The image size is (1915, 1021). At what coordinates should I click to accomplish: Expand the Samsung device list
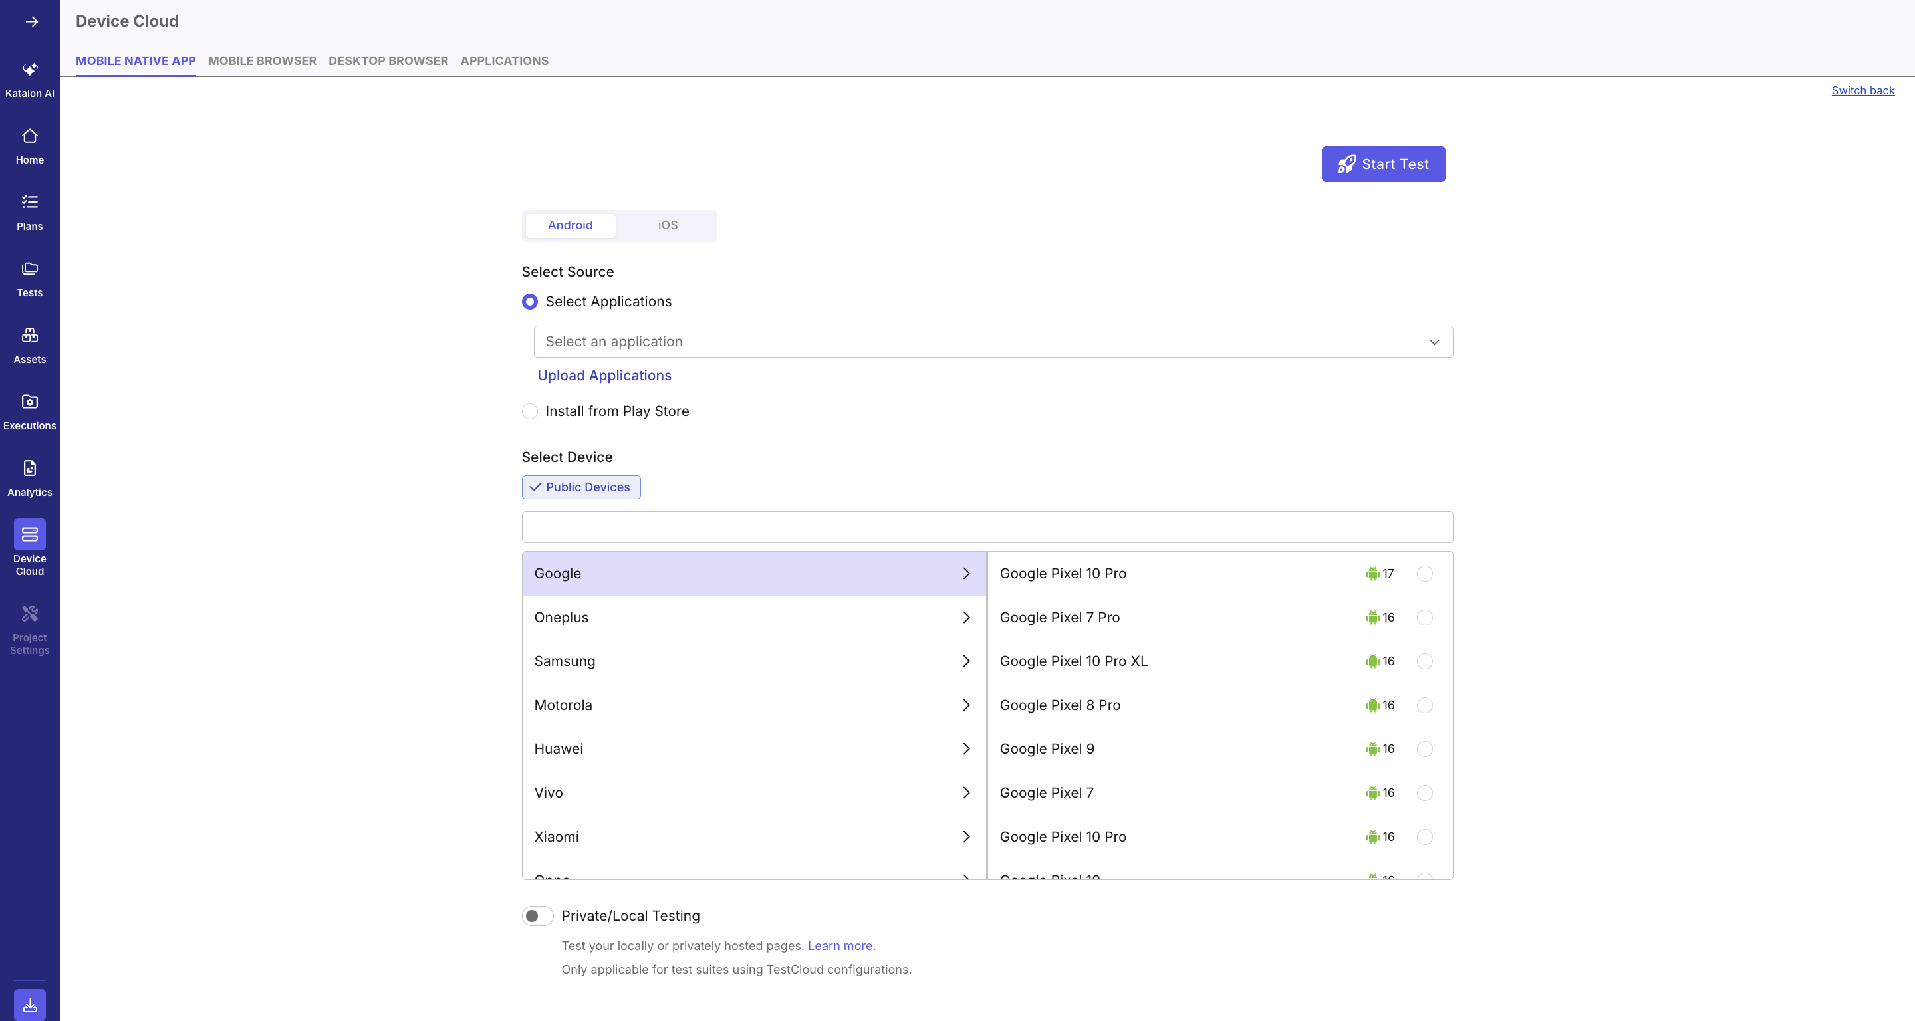coord(753,661)
